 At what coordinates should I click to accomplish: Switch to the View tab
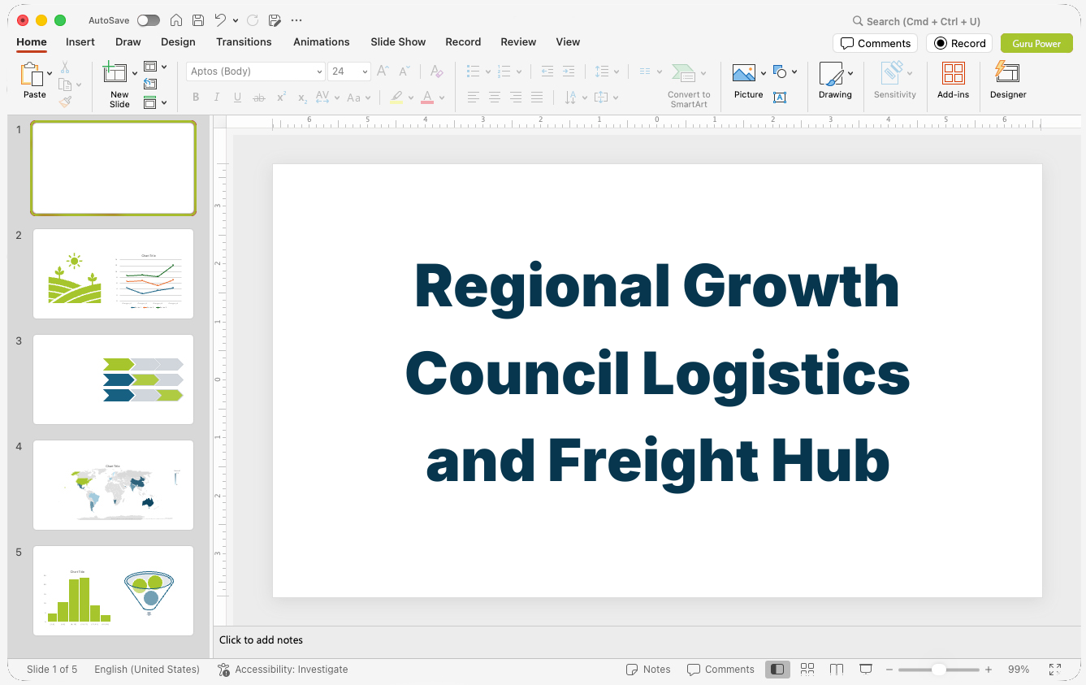point(568,42)
